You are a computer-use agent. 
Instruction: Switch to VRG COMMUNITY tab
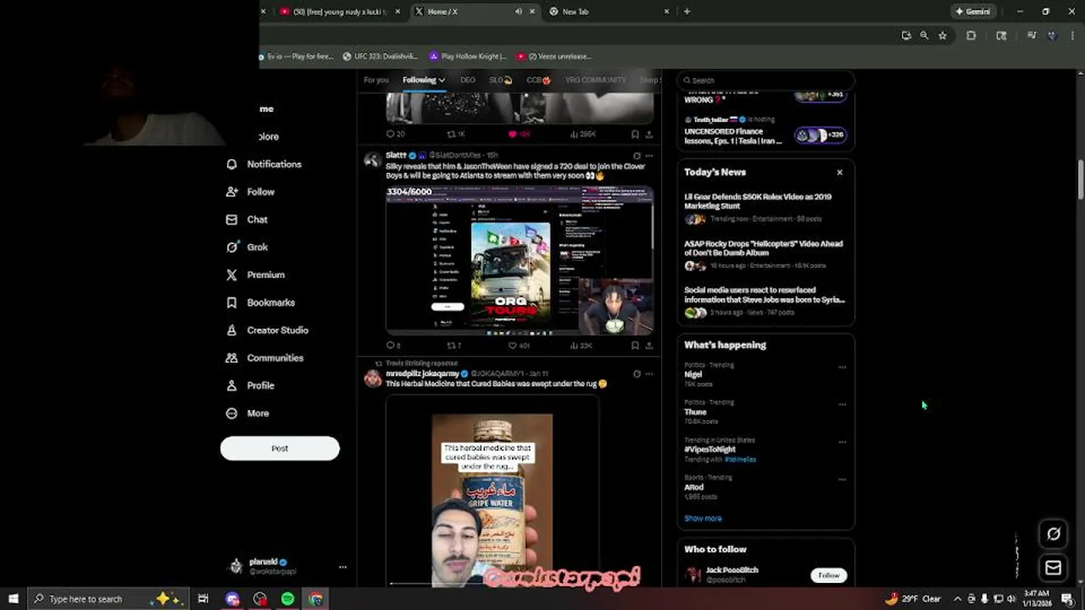click(595, 80)
